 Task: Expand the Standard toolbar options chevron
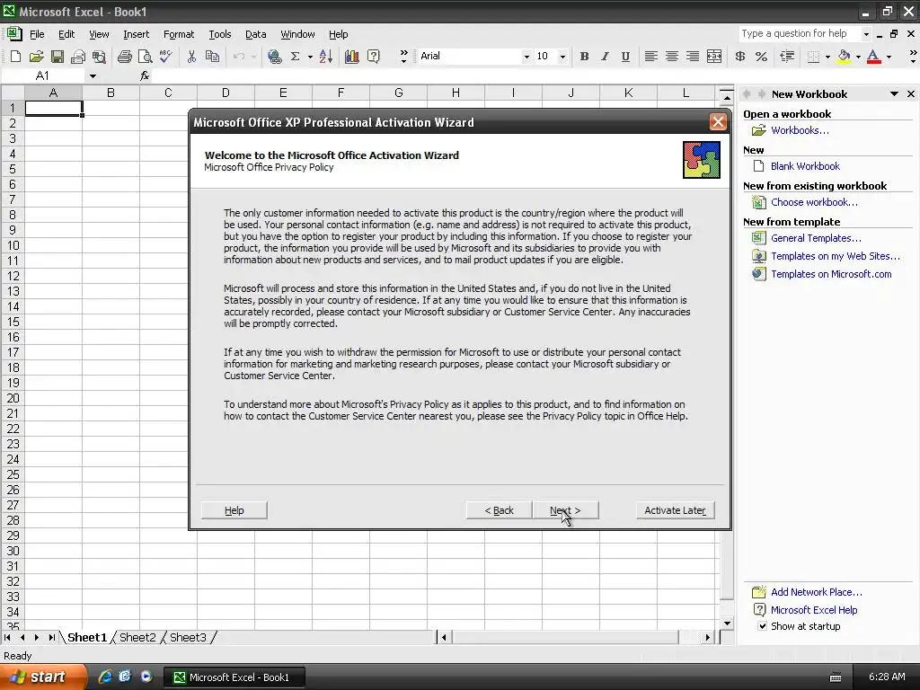coord(403,57)
